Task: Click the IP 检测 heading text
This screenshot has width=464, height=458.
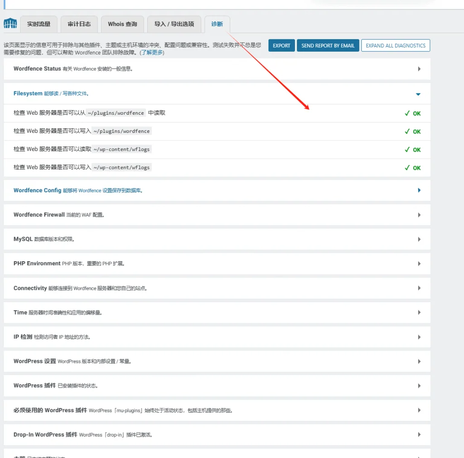Action: point(23,336)
